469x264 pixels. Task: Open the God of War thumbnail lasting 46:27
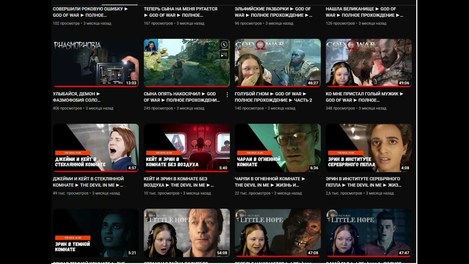[x=278, y=63]
